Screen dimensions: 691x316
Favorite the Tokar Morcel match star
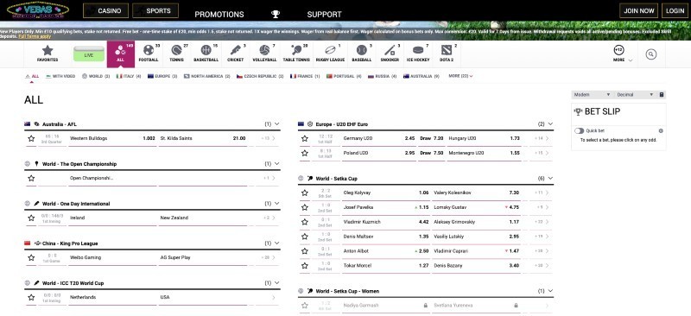tap(305, 266)
